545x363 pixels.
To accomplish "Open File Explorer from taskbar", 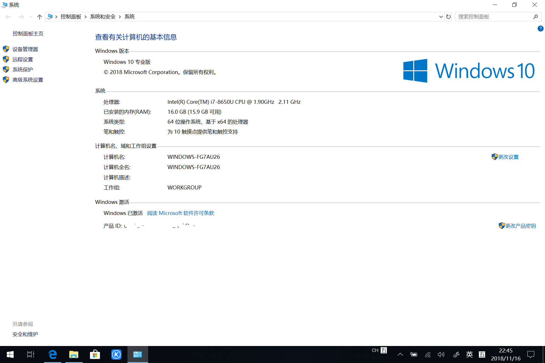I will click(74, 354).
